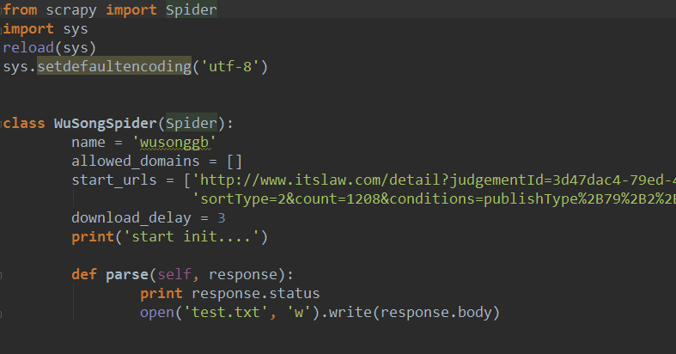Click the 'self' parameter
The height and width of the screenshot is (354, 676).
(174, 275)
